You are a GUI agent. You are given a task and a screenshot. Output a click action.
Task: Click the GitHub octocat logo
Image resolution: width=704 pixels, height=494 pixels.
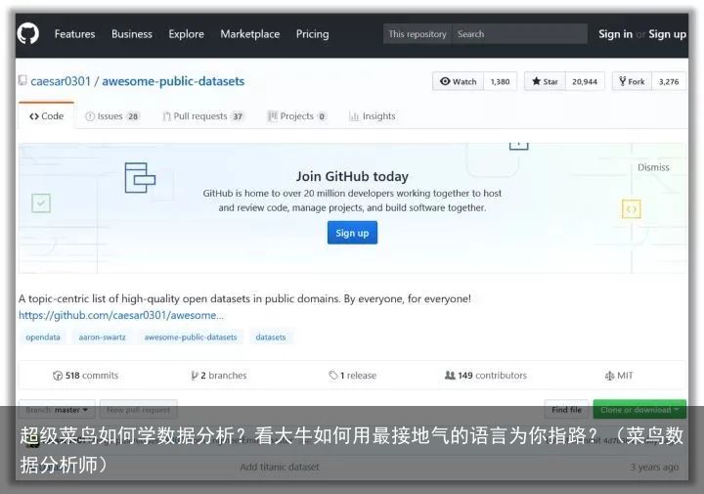[x=27, y=33]
